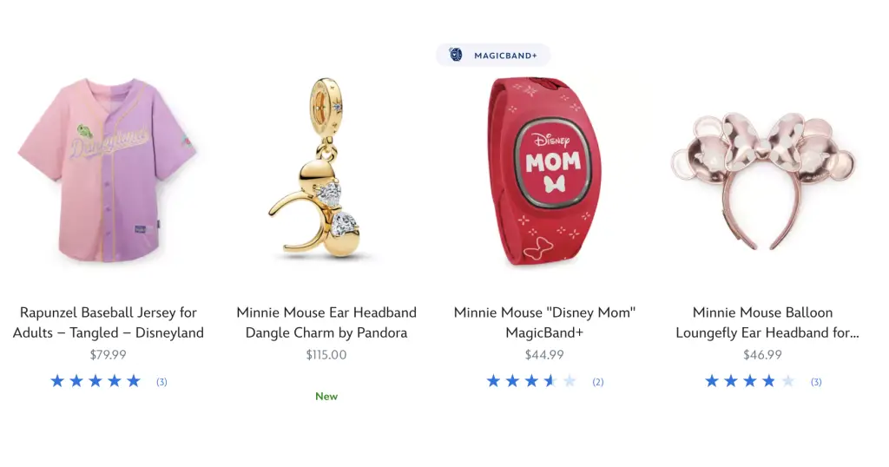
Task: Open the Minnie Mouse Balloon Loungefly Ear Headband title
Action: pyautogui.click(x=767, y=323)
